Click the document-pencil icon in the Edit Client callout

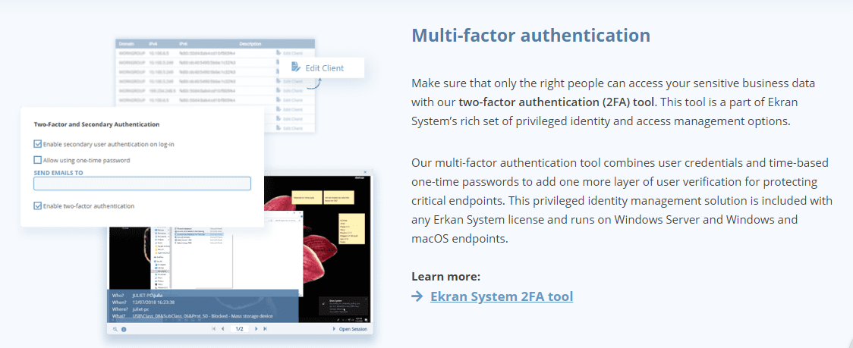click(x=296, y=67)
